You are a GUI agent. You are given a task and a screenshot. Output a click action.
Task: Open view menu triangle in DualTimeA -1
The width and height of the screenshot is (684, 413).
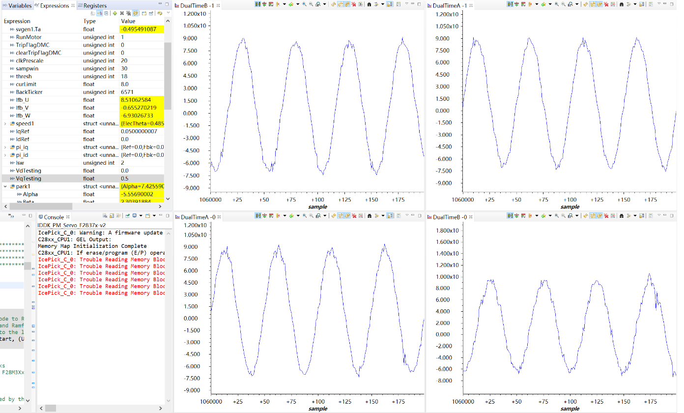tap(658, 4)
